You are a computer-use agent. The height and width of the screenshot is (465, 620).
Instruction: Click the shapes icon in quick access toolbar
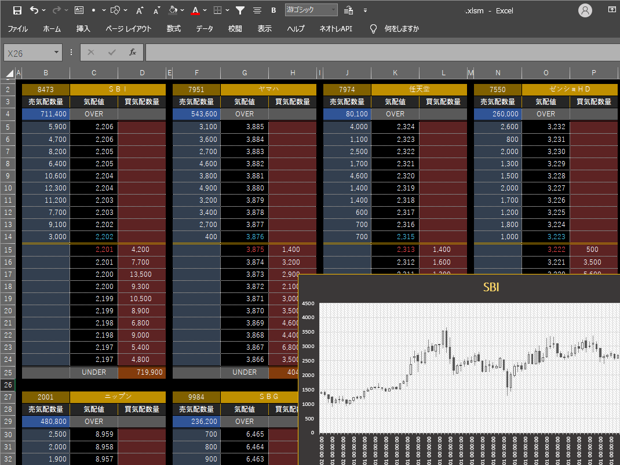point(115,10)
